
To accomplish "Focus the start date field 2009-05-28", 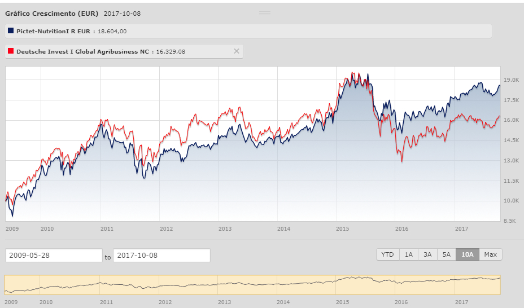I will point(54,256).
